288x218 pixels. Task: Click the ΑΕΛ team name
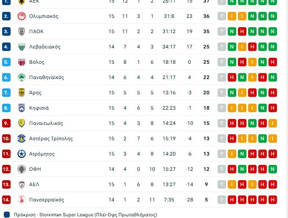pos(34,184)
